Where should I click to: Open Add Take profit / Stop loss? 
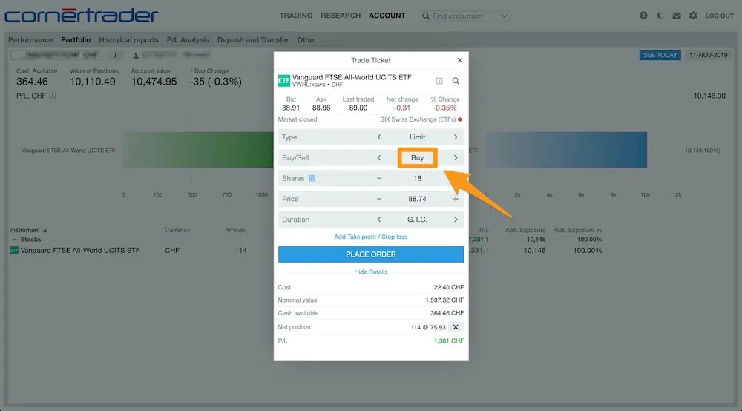370,237
